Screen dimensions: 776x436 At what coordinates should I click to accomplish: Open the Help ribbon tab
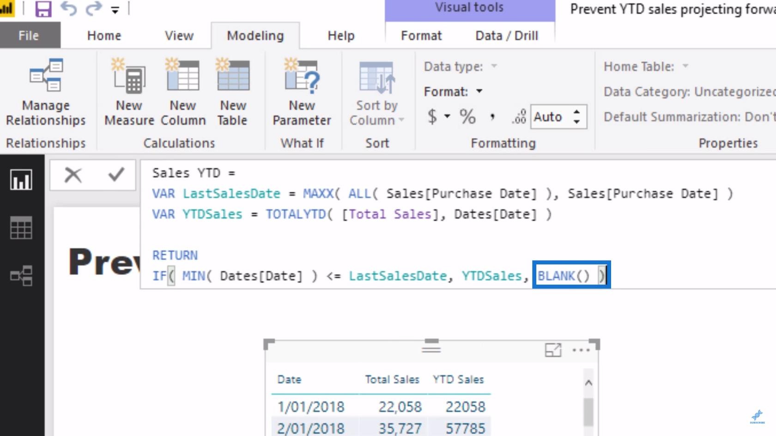(x=341, y=36)
